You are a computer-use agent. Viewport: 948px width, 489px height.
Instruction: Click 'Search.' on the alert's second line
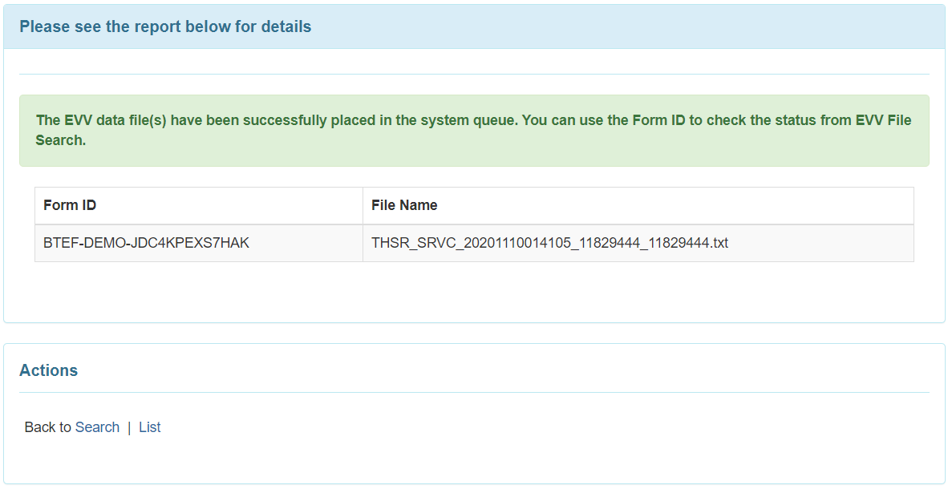(60, 140)
